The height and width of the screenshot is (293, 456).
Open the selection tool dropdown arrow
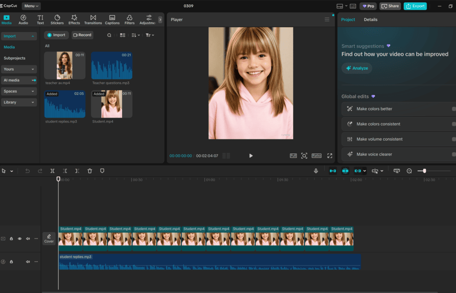point(12,171)
